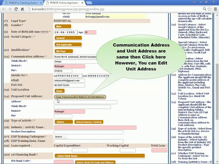Click the Total Loan field
Viewport: 219px width, 164px height.
tap(159, 150)
